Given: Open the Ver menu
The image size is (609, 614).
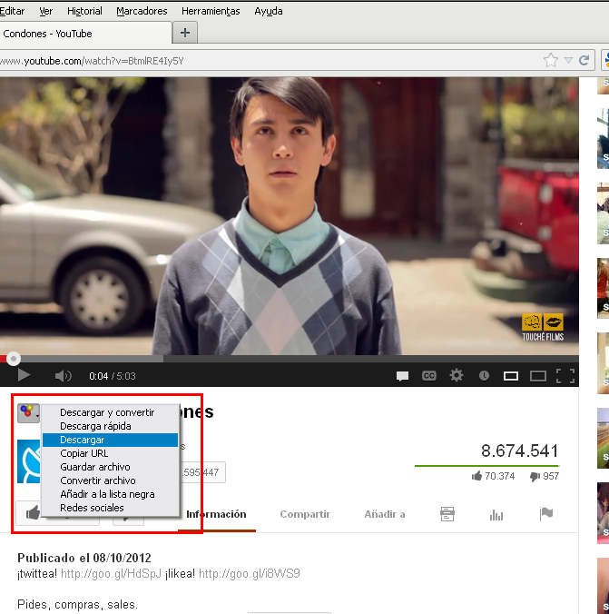Looking at the screenshot, I should pyautogui.click(x=45, y=11).
